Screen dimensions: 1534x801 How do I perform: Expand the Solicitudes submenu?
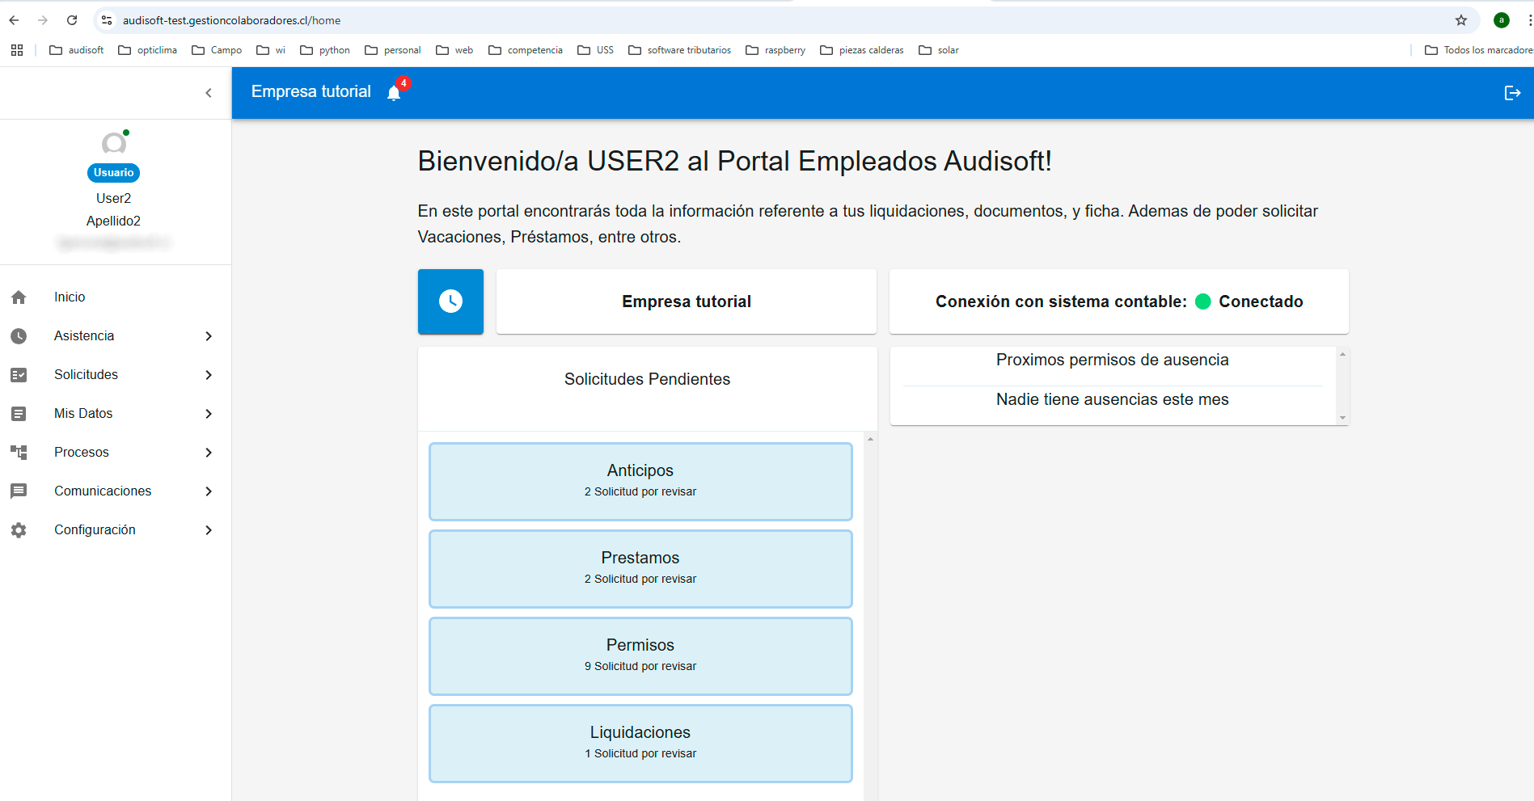pos(208,374)
